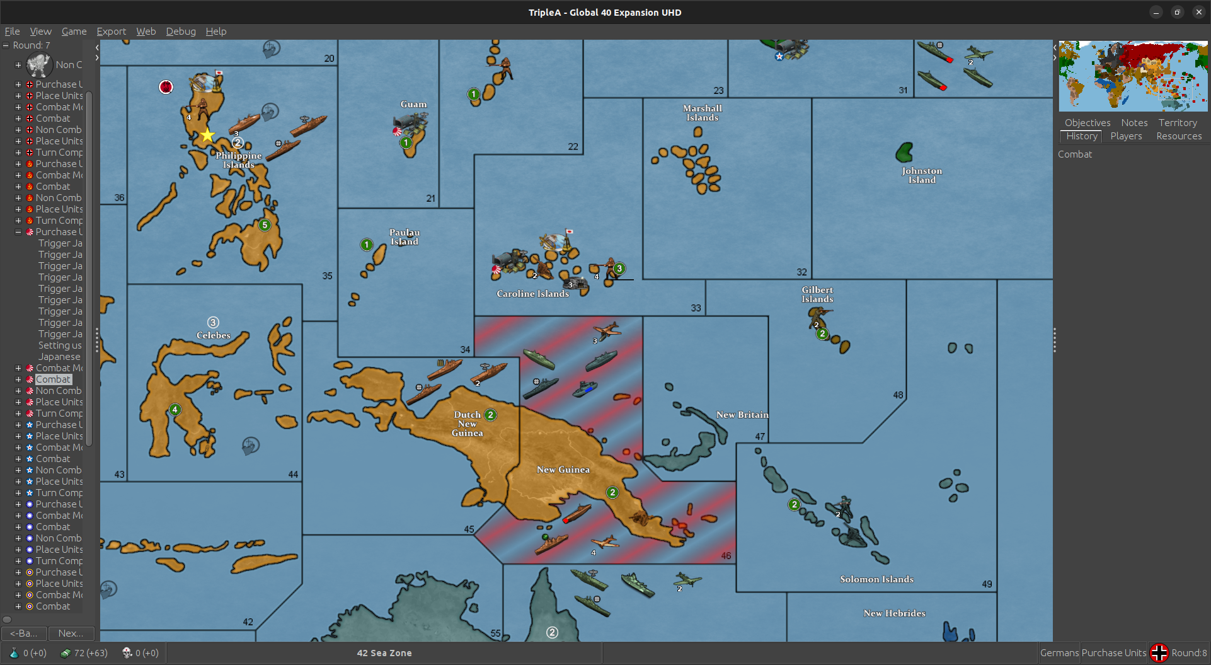Click the flask tech tokens icon in status bar
1211x665 pixels.
14,653
